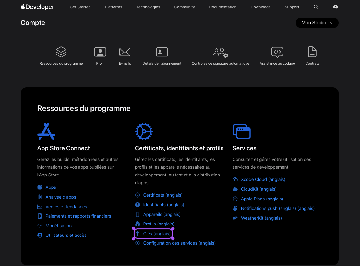Go to the Community menu item

[184, 7]
